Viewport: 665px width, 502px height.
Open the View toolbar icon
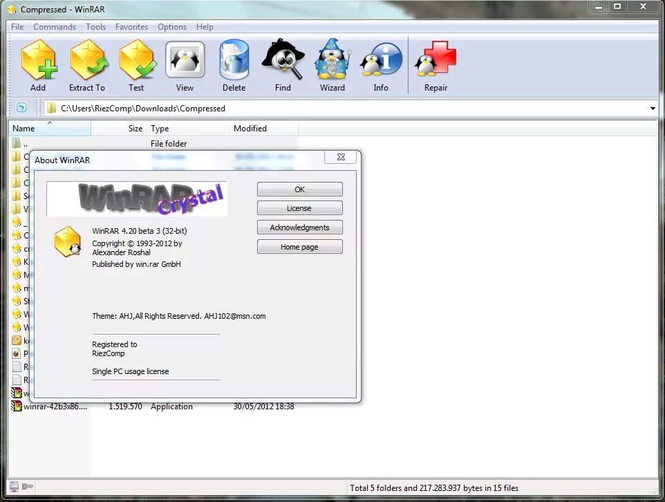pos(185,60)
